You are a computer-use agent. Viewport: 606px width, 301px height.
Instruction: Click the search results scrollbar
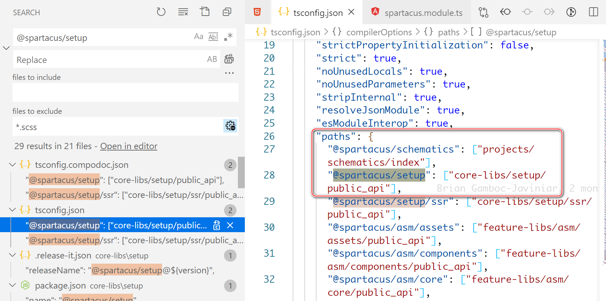[x=241, y=172]
